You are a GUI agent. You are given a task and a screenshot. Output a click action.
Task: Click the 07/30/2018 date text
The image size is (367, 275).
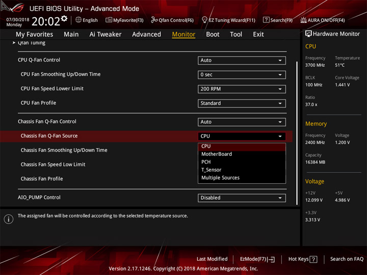click(x=18, y=19)
